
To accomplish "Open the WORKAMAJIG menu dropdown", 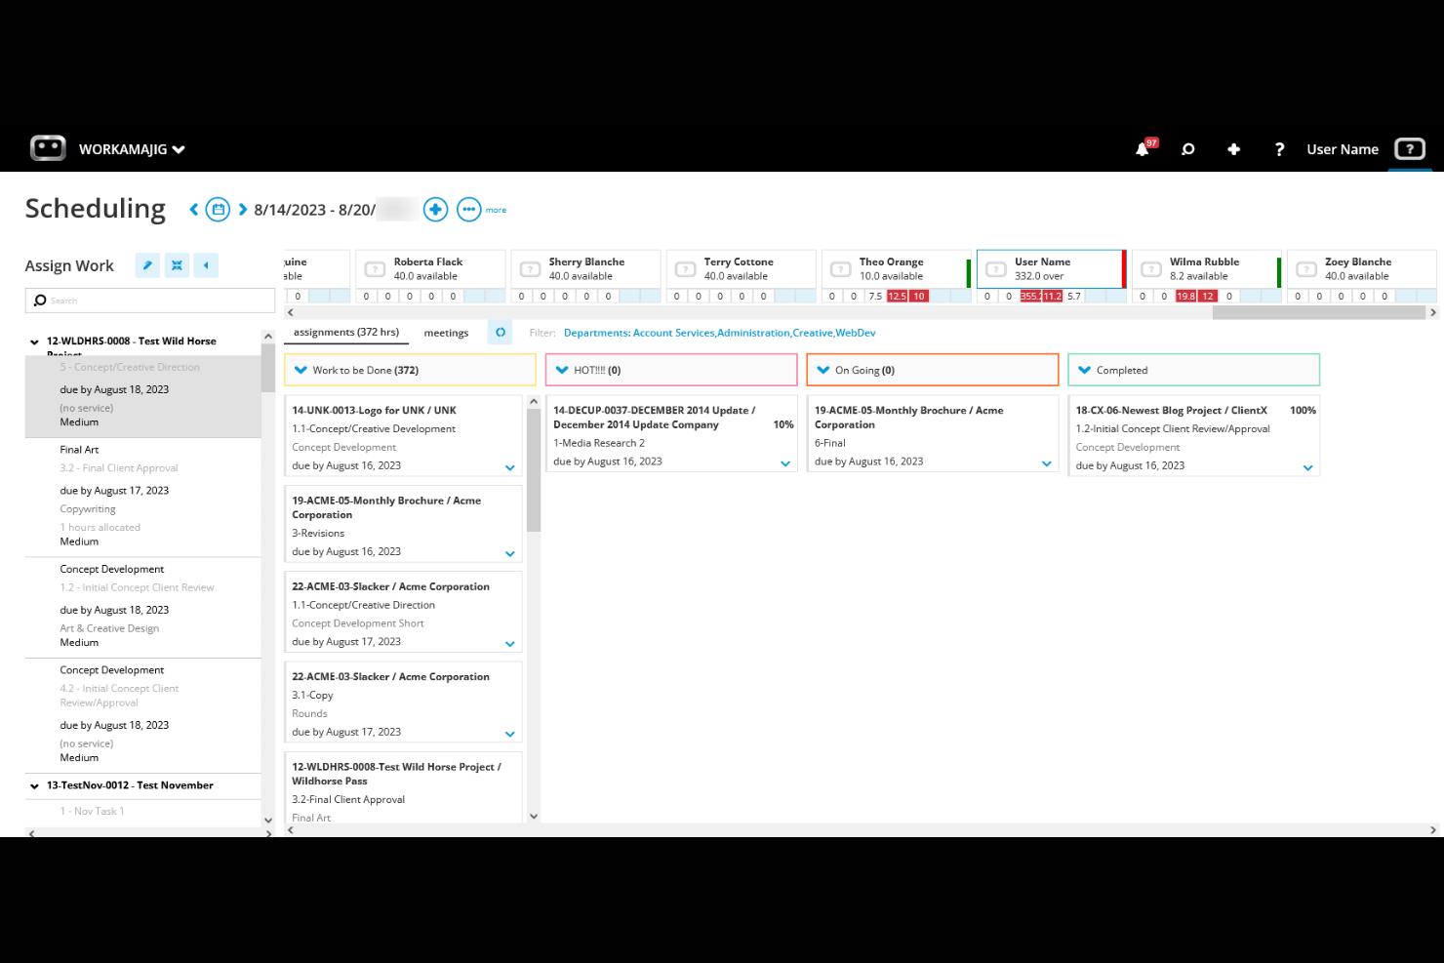I will (132, 149).
